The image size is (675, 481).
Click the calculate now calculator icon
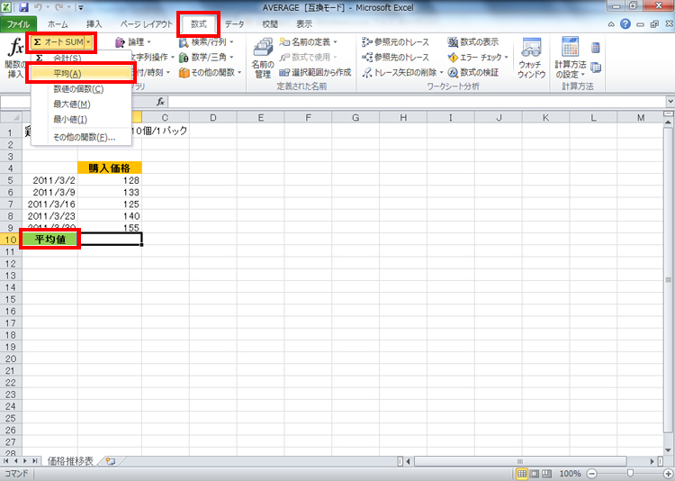coord(596,48)
